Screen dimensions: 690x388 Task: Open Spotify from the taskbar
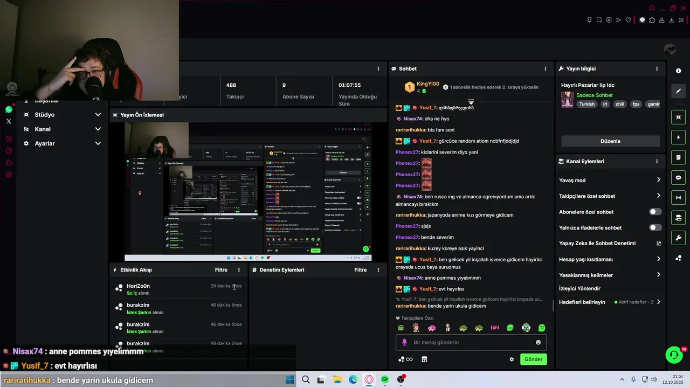[385, 379]
